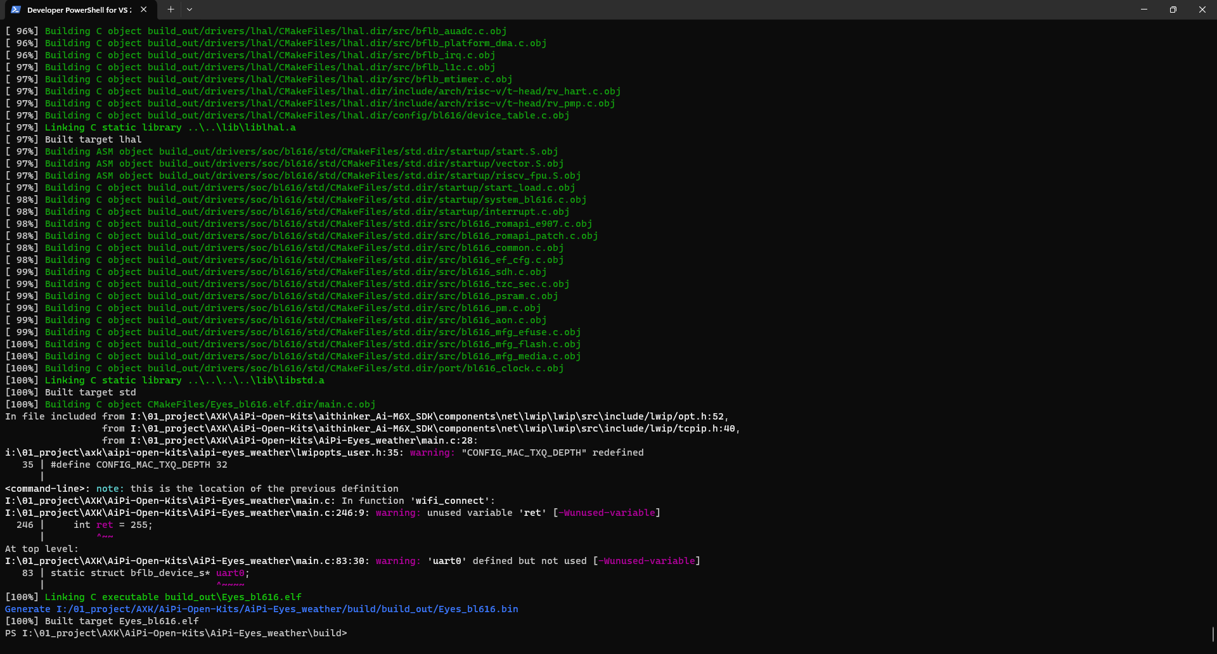Click the lwipopts_user.h:35 warning line
1217x654 pixels.
[325, 452]
